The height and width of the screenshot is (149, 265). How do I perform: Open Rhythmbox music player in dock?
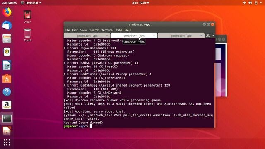point(7,52)
